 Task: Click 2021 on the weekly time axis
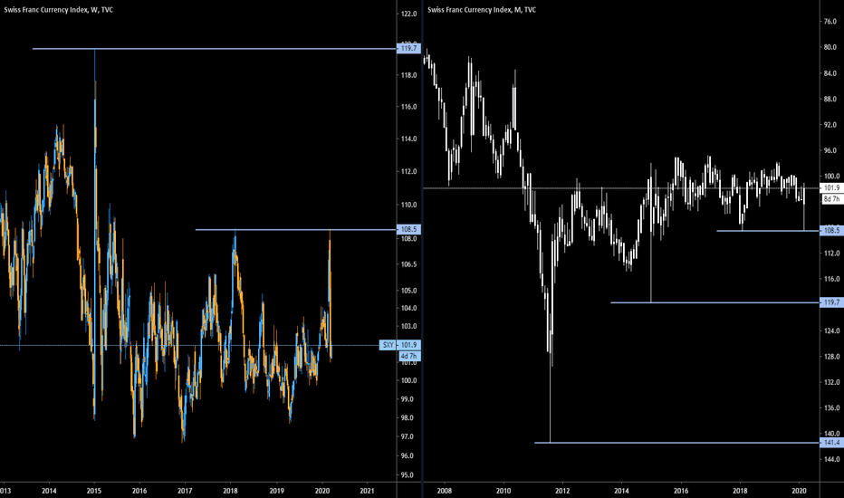point(367,491)
